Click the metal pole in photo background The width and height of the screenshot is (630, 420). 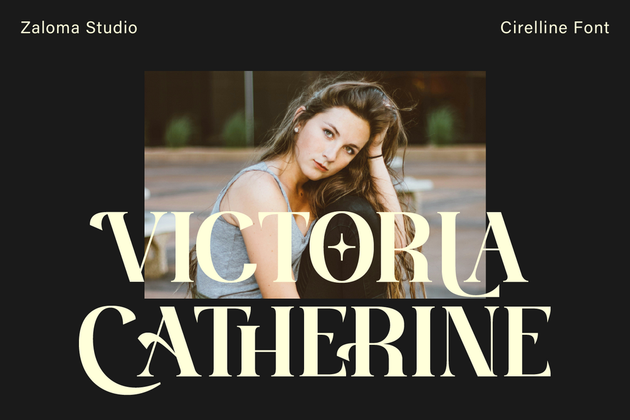click(x=249, y=108)
